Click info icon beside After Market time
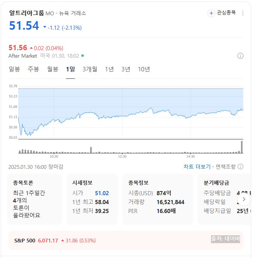255x258 pixels. pos(240,56)
